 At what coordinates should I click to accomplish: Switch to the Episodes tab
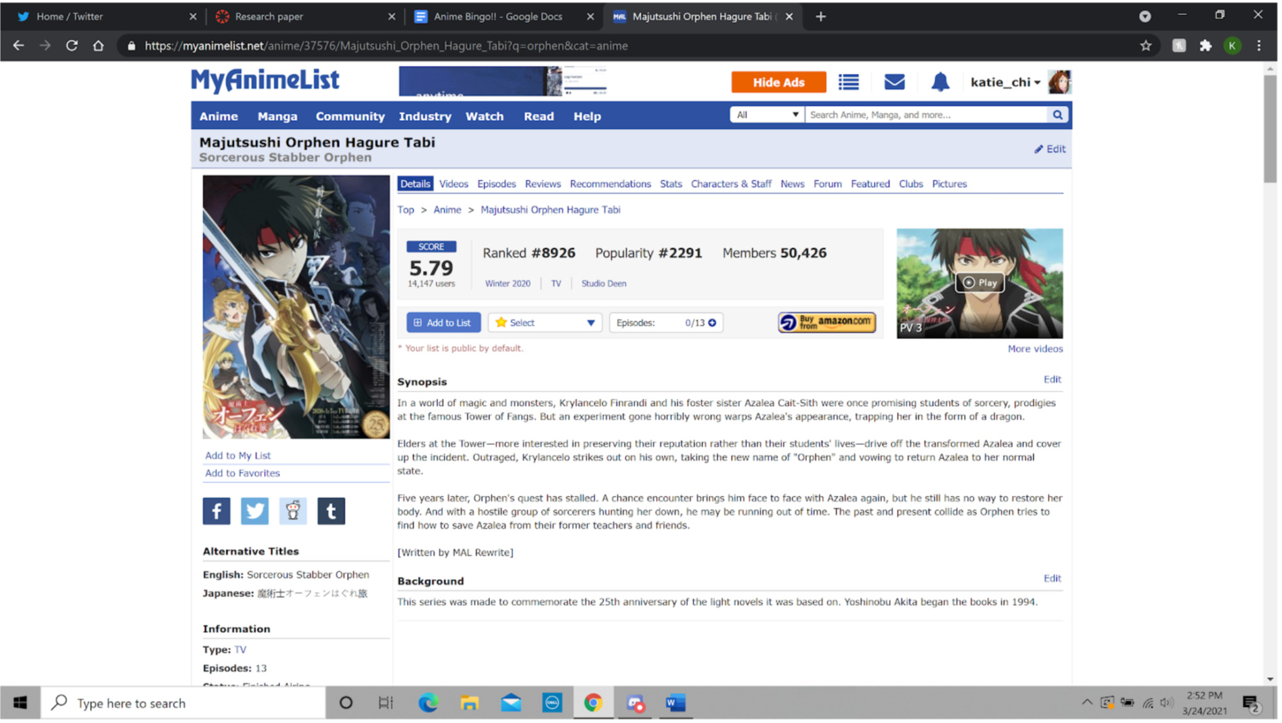pos(496,183)
